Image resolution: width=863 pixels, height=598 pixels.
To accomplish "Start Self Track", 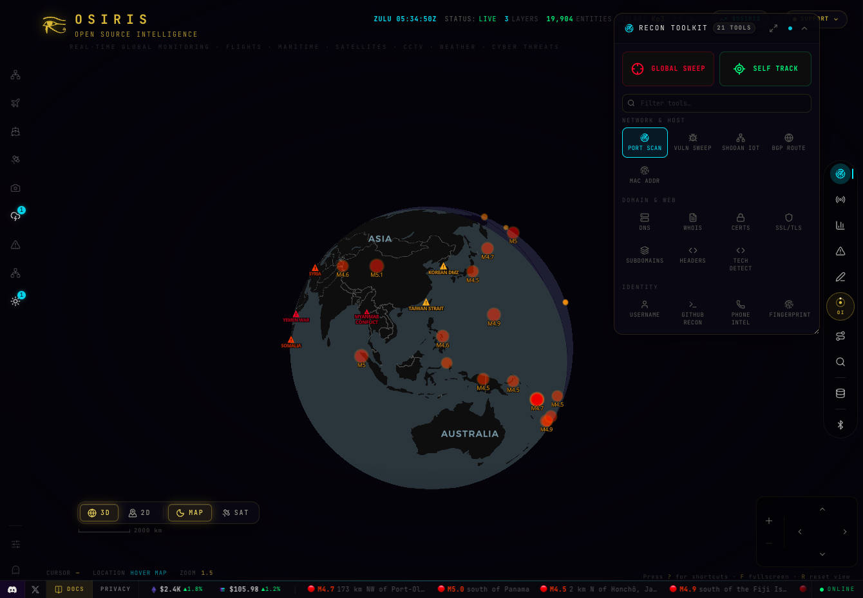I will 765,69.
